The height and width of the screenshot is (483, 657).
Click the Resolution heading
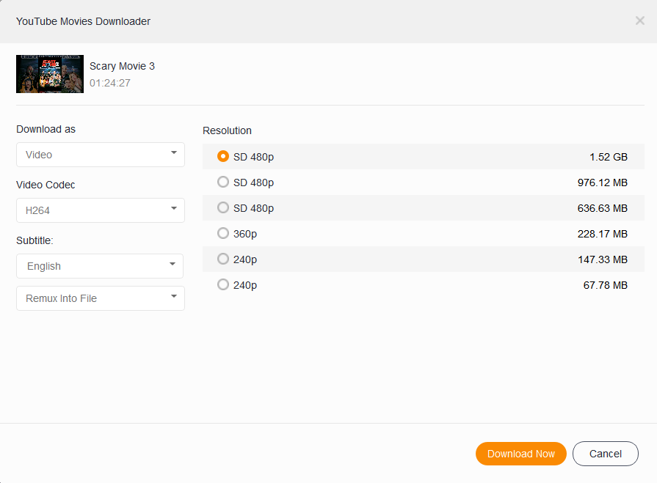pos(227,130)
